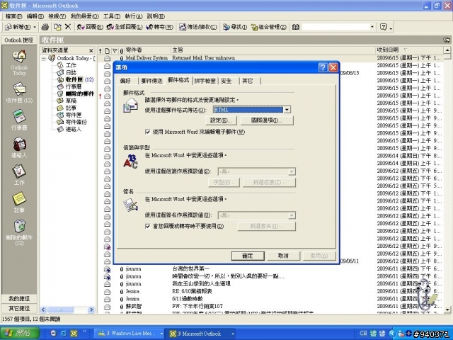Image resolution: width=453 pixels, height=340 pixels.
Task: Click the 傳送/接收 Send/Receive toolbar button
Action: click(198, 27)
